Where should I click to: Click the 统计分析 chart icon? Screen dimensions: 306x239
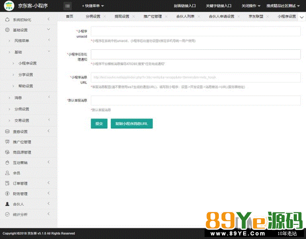tap(7, 214)
